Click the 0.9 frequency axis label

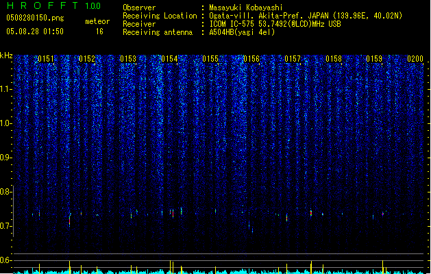click(5, 158)
